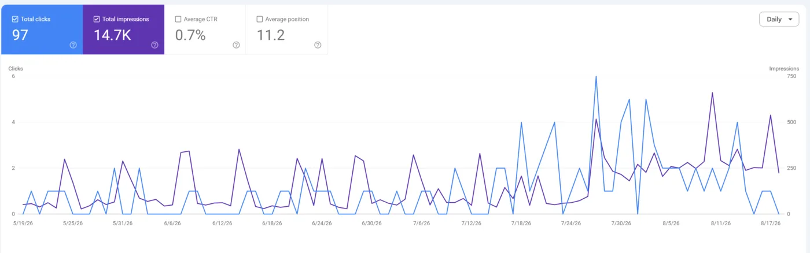Screen dimensions: 810x253
Task: Click the 6/18/26 date label
Action: tap(272, 223)
